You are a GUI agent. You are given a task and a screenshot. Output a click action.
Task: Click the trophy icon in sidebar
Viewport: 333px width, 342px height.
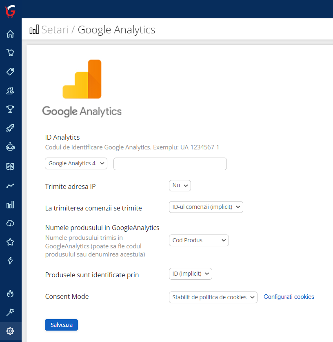(10, 110)
